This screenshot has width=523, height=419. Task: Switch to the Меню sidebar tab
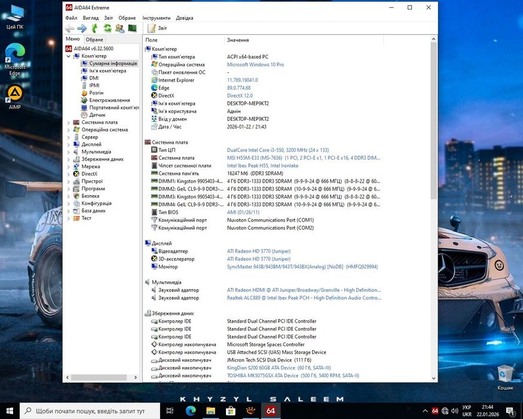tap(73, 39)
